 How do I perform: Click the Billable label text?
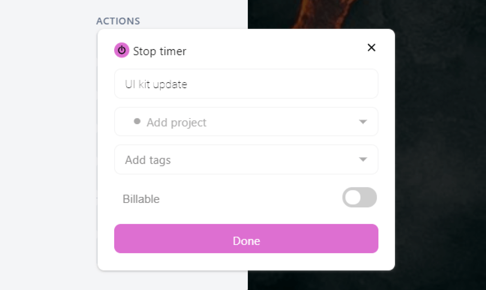[141, 198]
